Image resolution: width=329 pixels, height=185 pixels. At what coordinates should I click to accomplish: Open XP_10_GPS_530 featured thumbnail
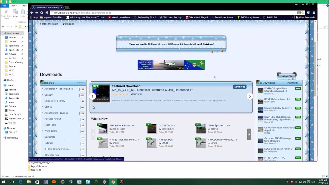(101, 94)
